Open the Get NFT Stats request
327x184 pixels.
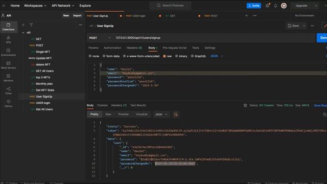[x=45, y=90]
